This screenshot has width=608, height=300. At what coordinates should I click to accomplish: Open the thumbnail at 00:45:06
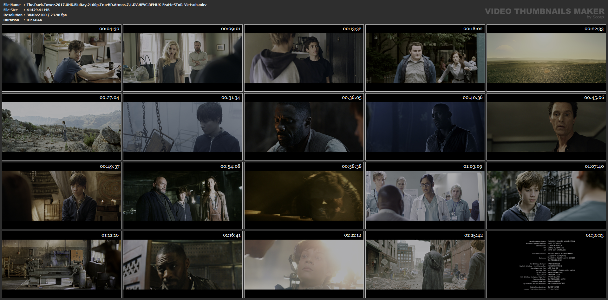pos(546,127)
